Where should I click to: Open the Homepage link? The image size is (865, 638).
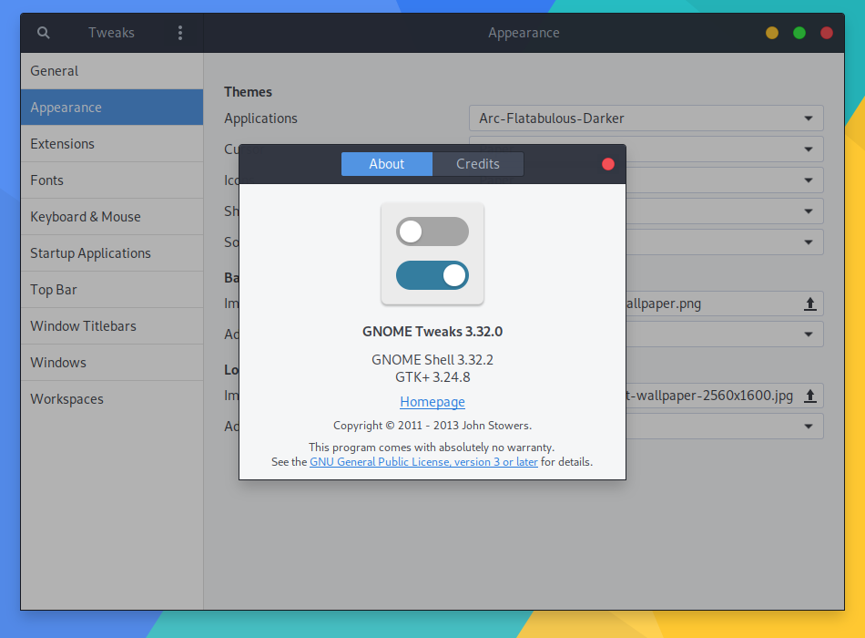(432, 402)
